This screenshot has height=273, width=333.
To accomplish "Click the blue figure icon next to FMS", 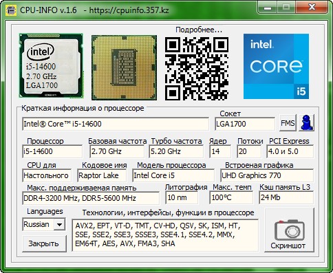I will (306, 123).
